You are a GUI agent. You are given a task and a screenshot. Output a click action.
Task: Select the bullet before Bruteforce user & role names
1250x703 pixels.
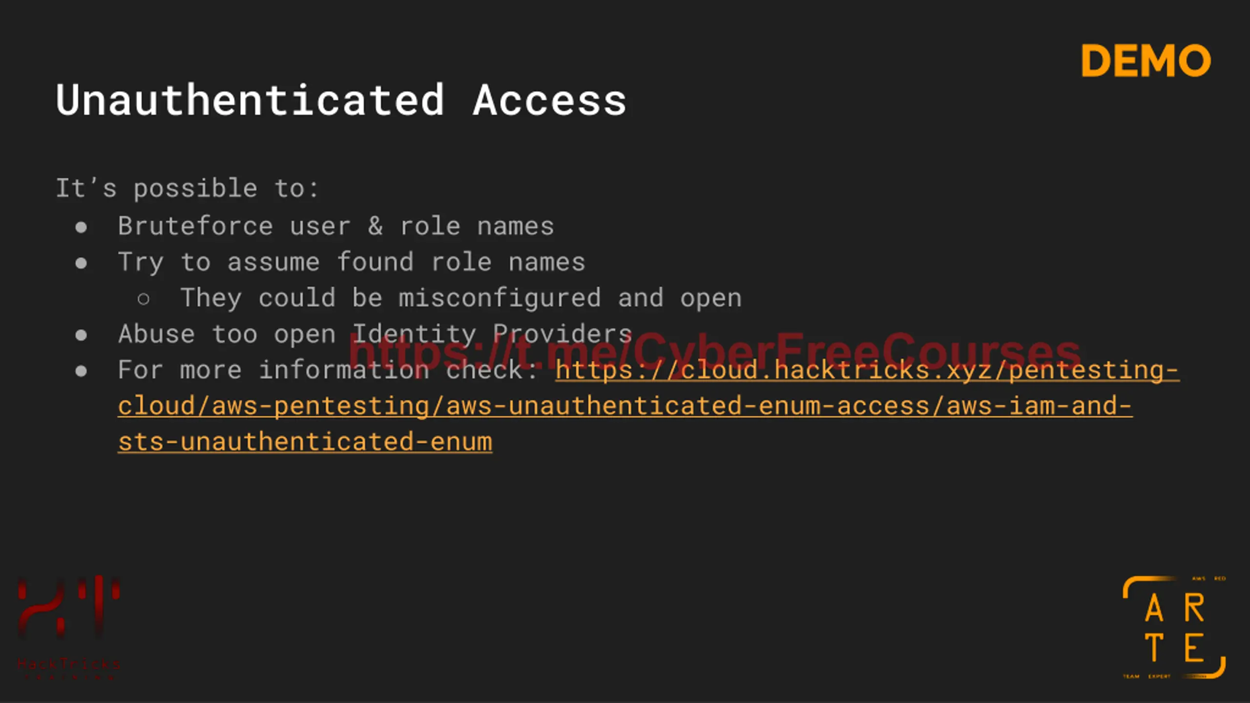coord(81,227)
